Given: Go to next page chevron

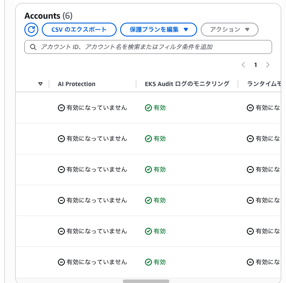Looking at the screenshot, I should [x=268, y=65].
